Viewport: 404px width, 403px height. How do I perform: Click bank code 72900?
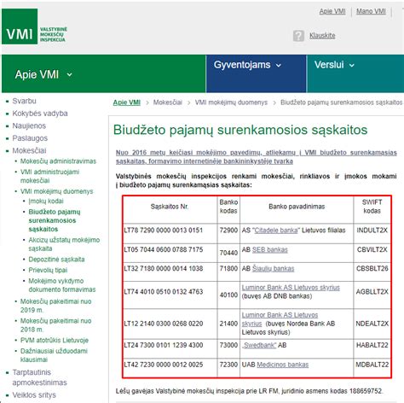pos(228,231)
